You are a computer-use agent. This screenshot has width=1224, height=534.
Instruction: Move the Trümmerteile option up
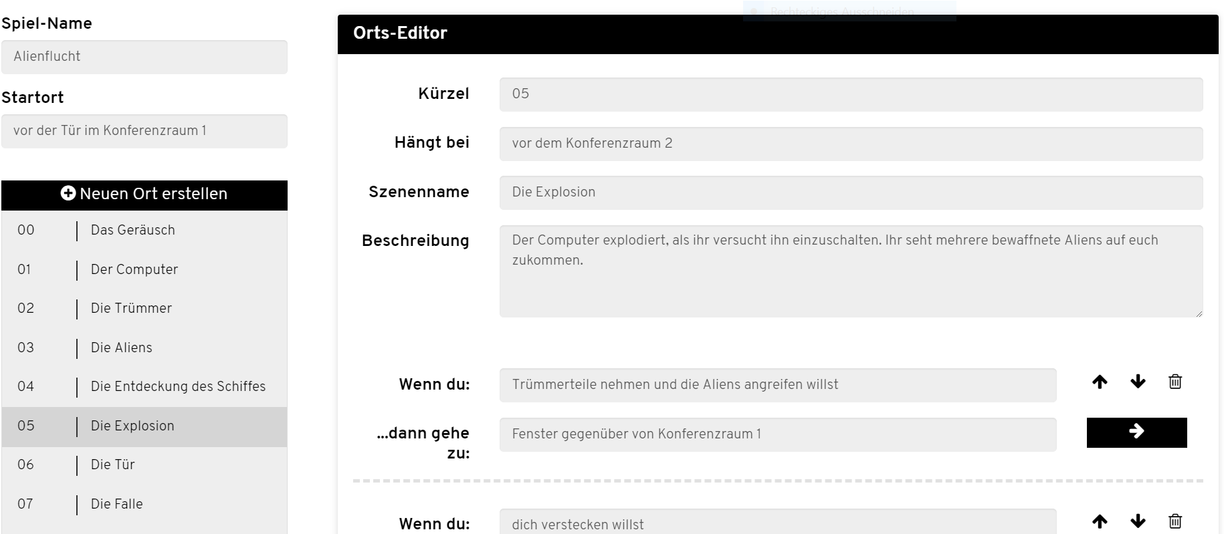pyautogui.click(x=1100, y=382)
